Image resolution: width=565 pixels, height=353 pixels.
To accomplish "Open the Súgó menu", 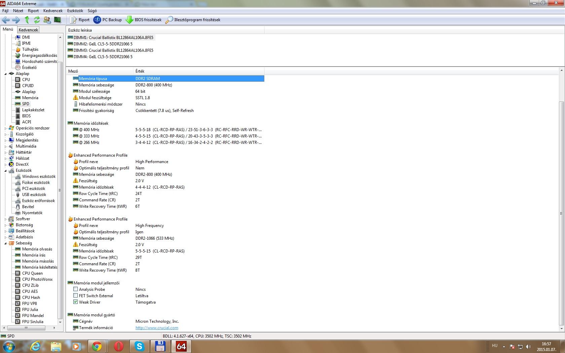I will [x=92, y=11].
